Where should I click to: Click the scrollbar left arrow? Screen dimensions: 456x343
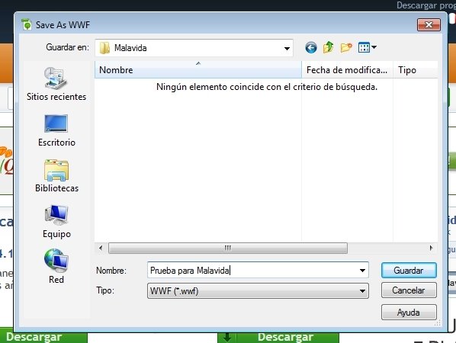point(101,248)
